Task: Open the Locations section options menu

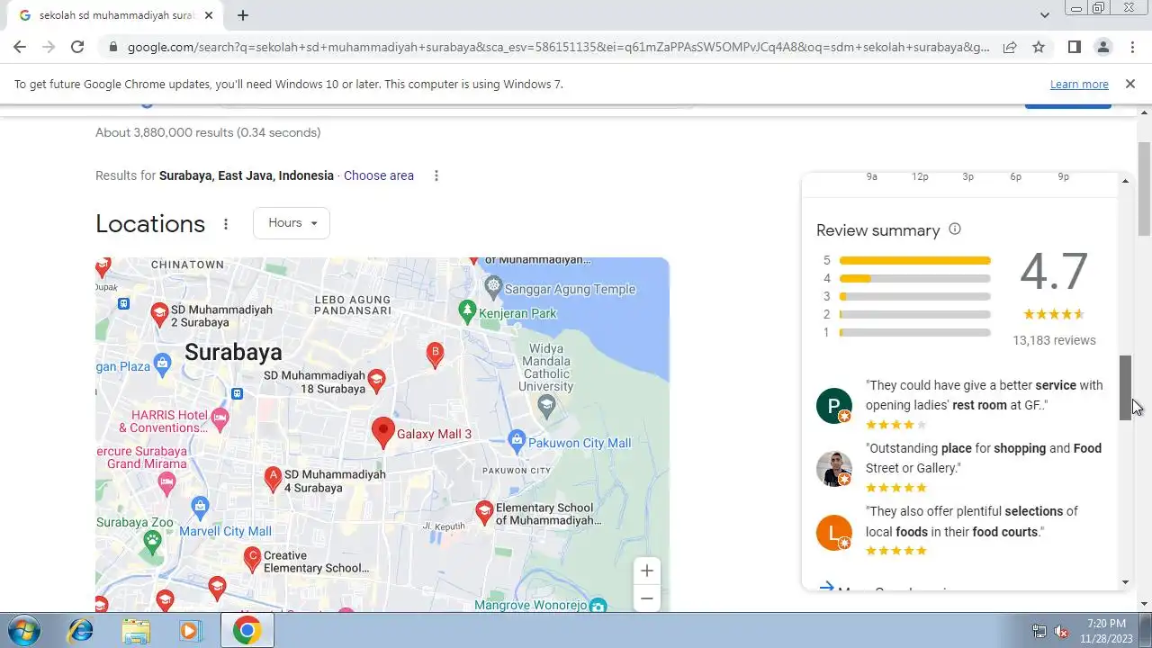Action: (x=226, y=224)
